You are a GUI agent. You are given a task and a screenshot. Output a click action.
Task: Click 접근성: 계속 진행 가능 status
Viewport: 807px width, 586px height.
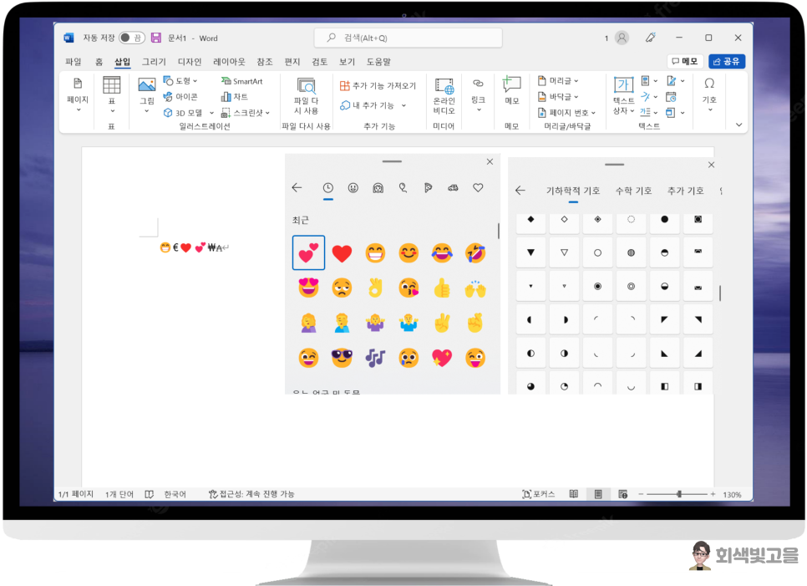point(251,494)
